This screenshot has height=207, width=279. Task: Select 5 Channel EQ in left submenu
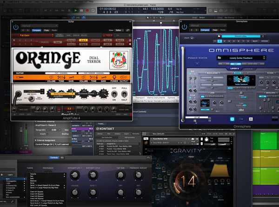tap(11, 186)
